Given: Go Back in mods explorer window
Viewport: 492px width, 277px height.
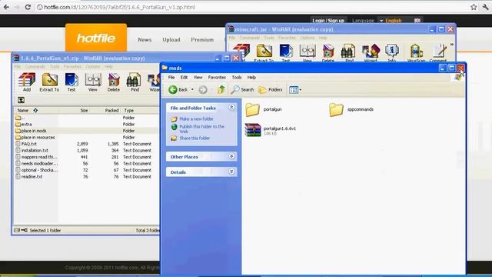Looking at the screenshot, I should [x=178, y=90].
